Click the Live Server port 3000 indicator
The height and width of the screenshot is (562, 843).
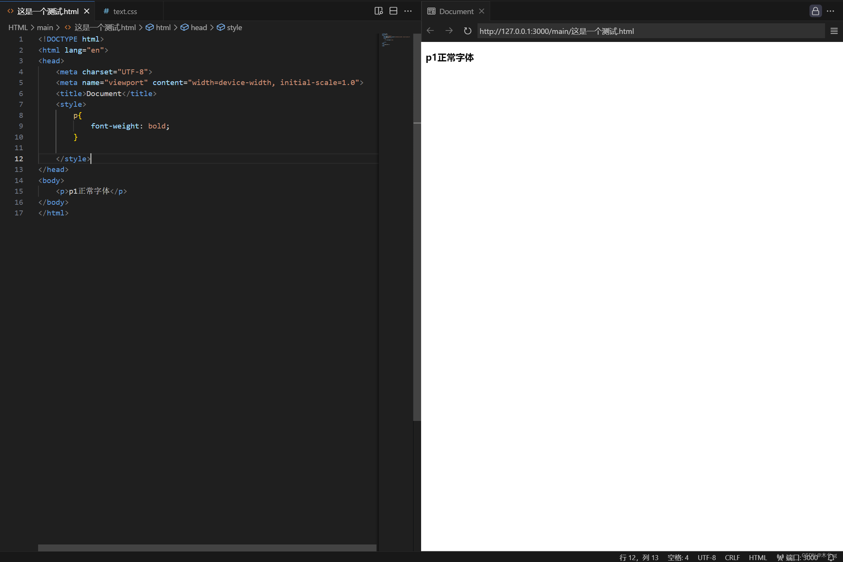tap(797, 557)
